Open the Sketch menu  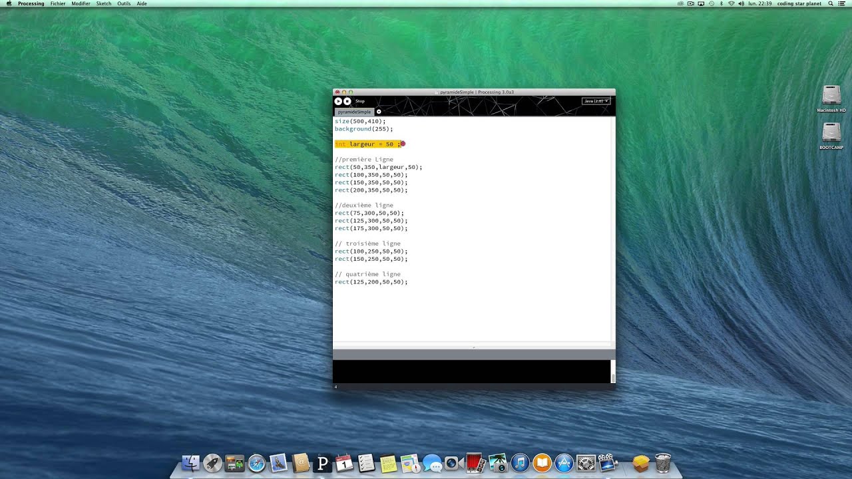(104, 3)
